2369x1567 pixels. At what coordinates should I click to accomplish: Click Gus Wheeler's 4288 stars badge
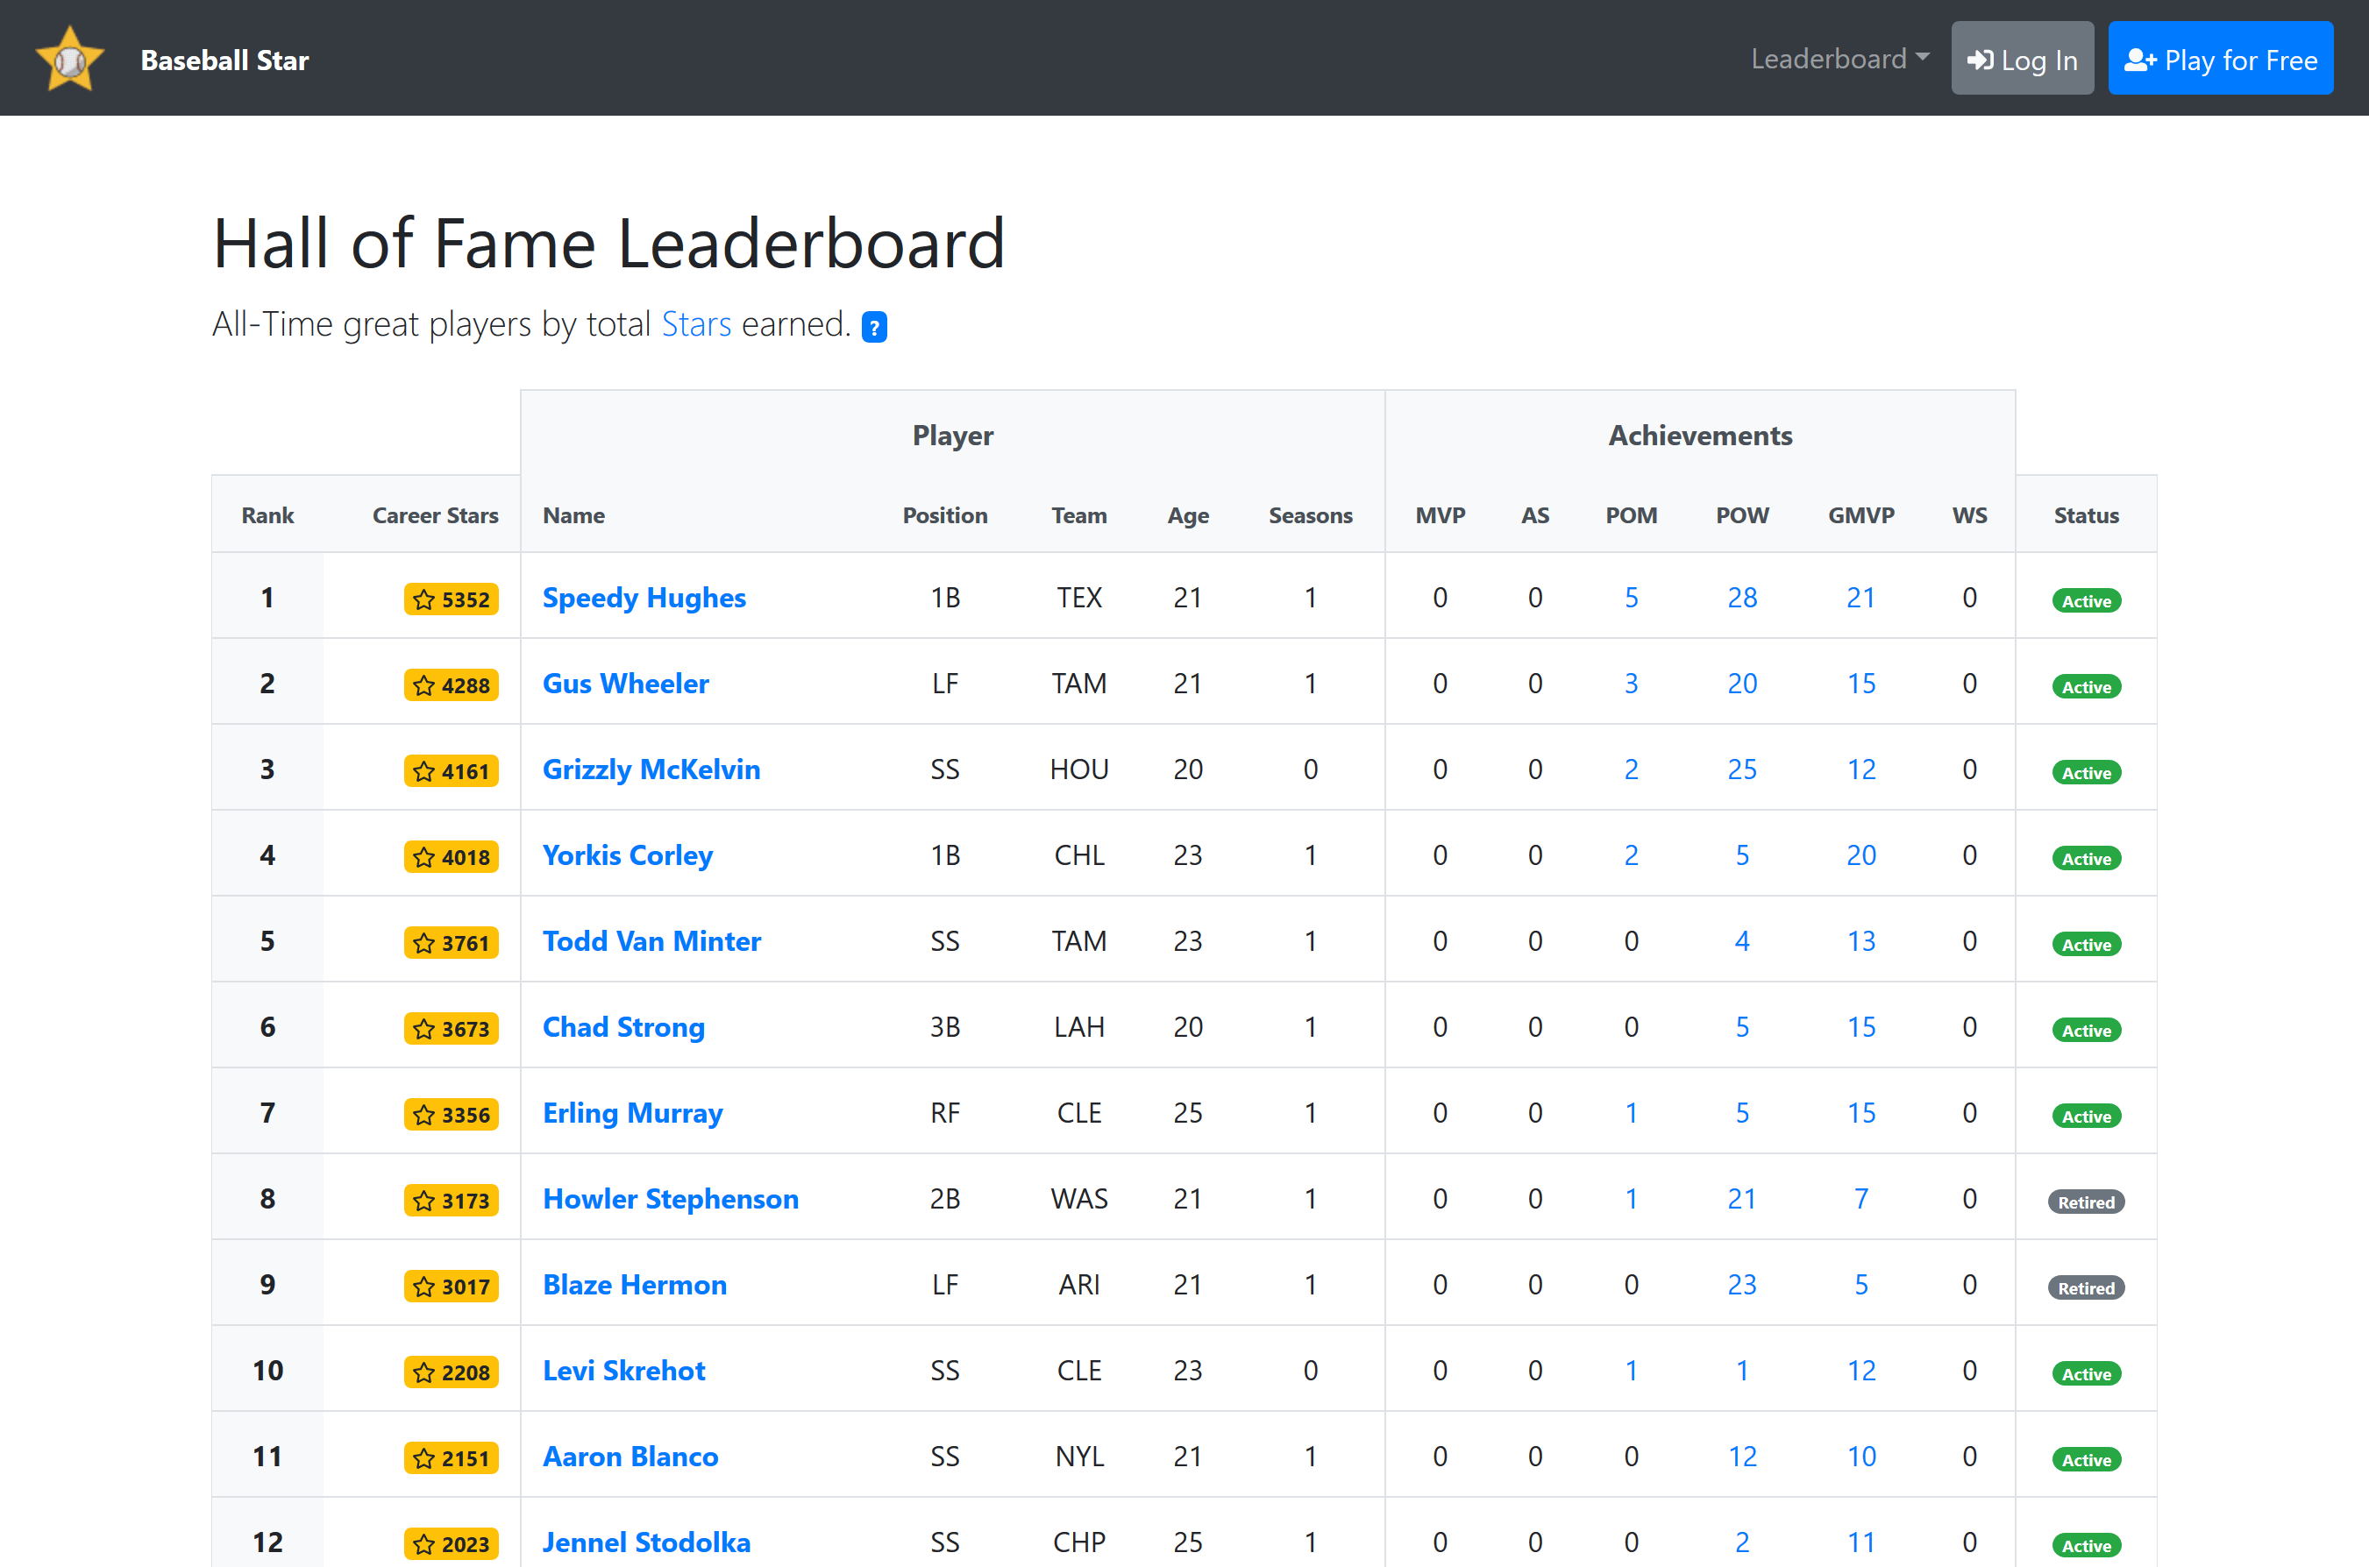(451, 685)
